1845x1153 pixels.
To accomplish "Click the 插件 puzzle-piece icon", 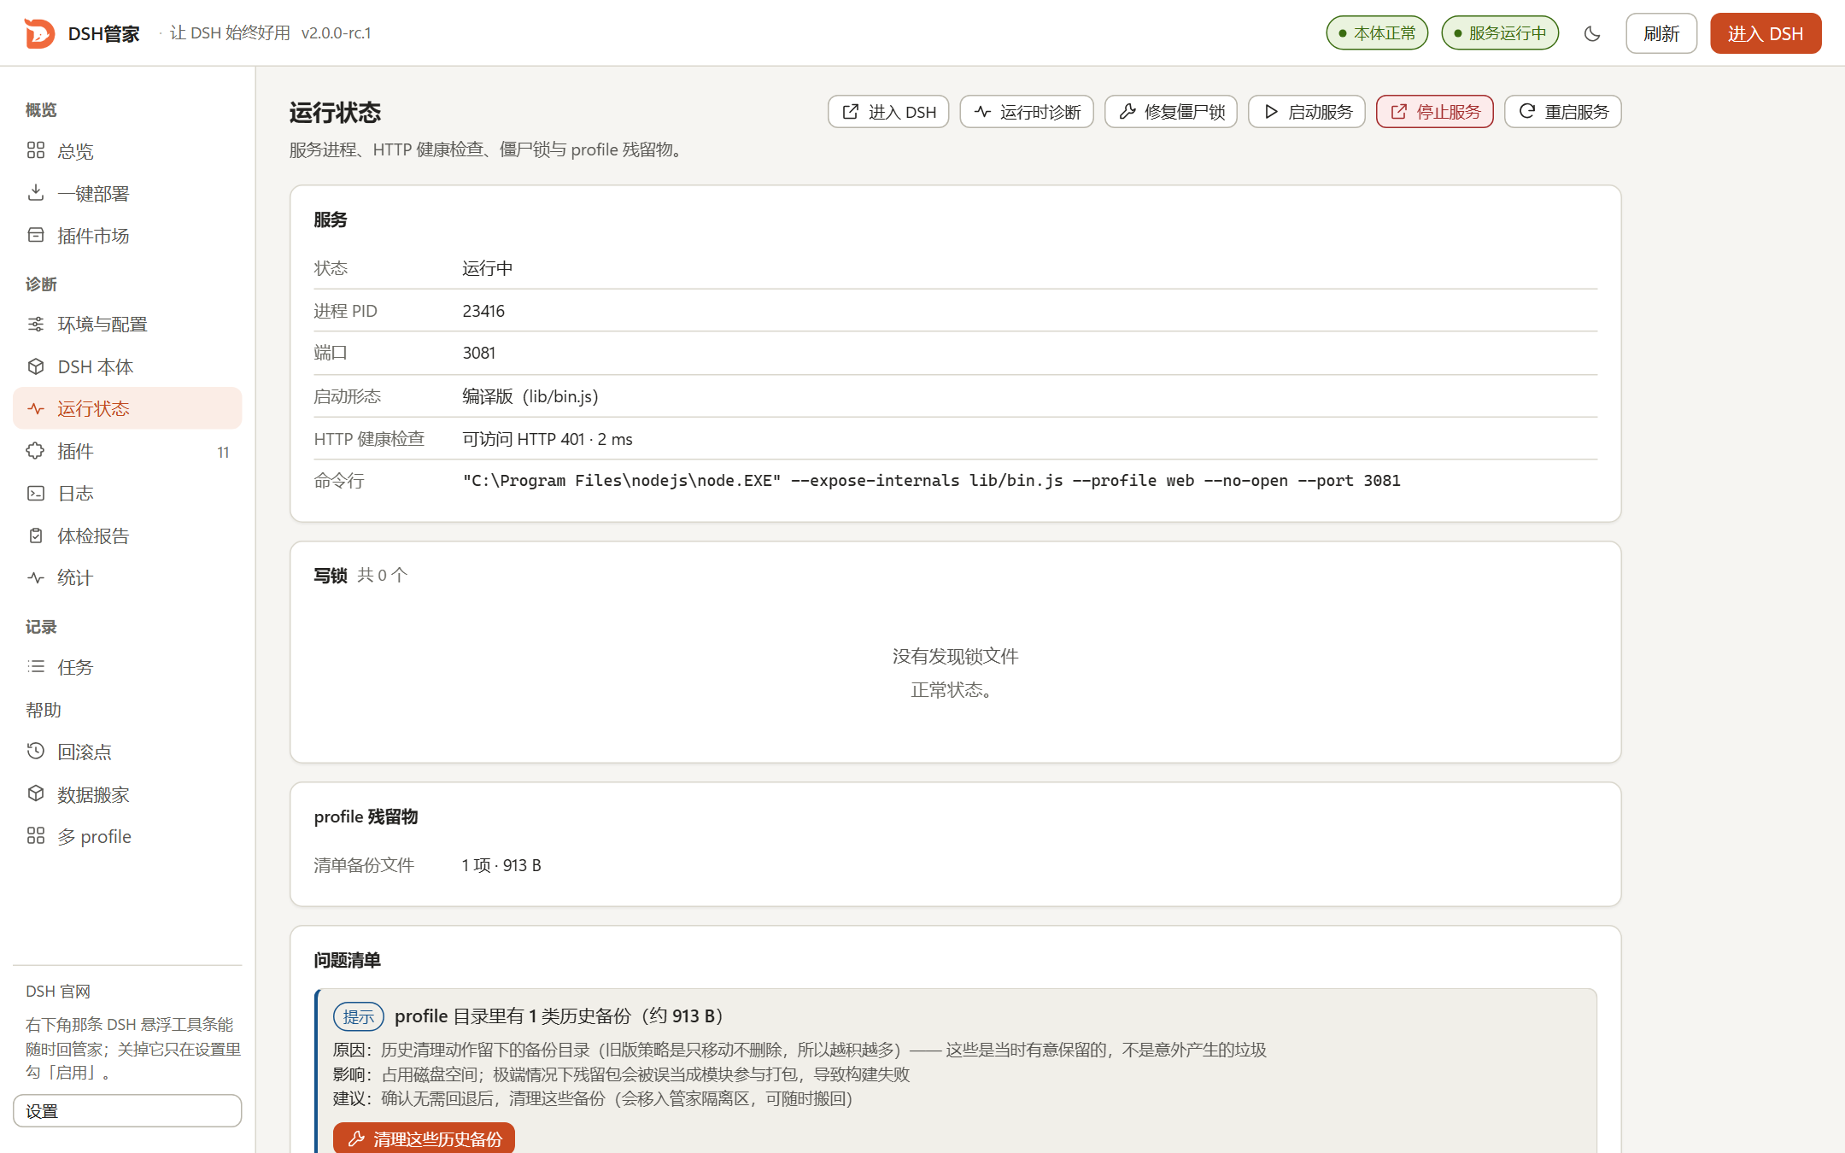I will (x=36, y=451).
